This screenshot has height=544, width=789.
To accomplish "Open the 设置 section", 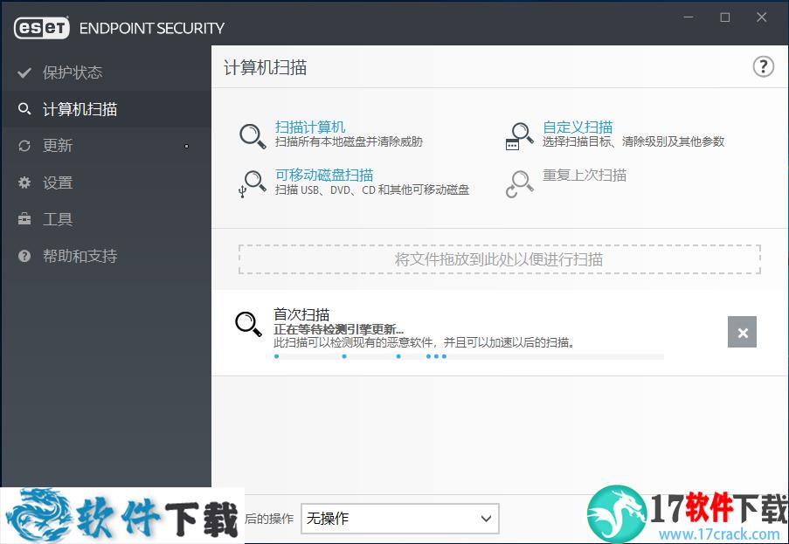I will 107,182.
